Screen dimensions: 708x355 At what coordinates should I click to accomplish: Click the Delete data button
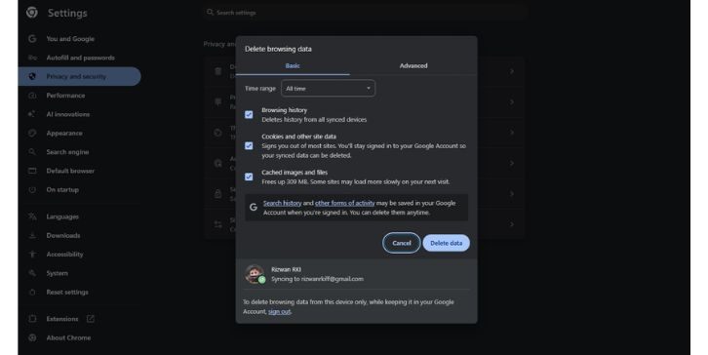pyautogui.click(x=446, y=243)
